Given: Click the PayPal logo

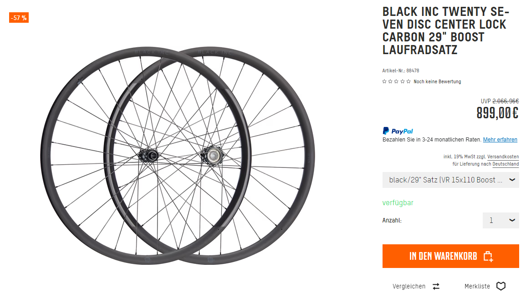Looking at the screenshot, I should coord(398,131).
